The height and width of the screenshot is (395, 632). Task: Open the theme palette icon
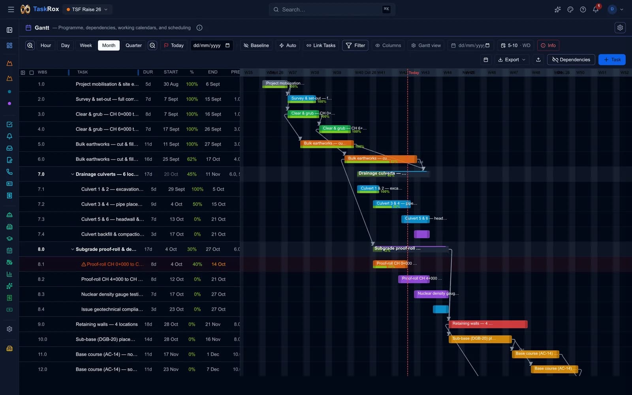[x=570, y=9]
